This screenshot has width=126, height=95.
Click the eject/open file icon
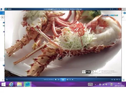tap(114, 80)
